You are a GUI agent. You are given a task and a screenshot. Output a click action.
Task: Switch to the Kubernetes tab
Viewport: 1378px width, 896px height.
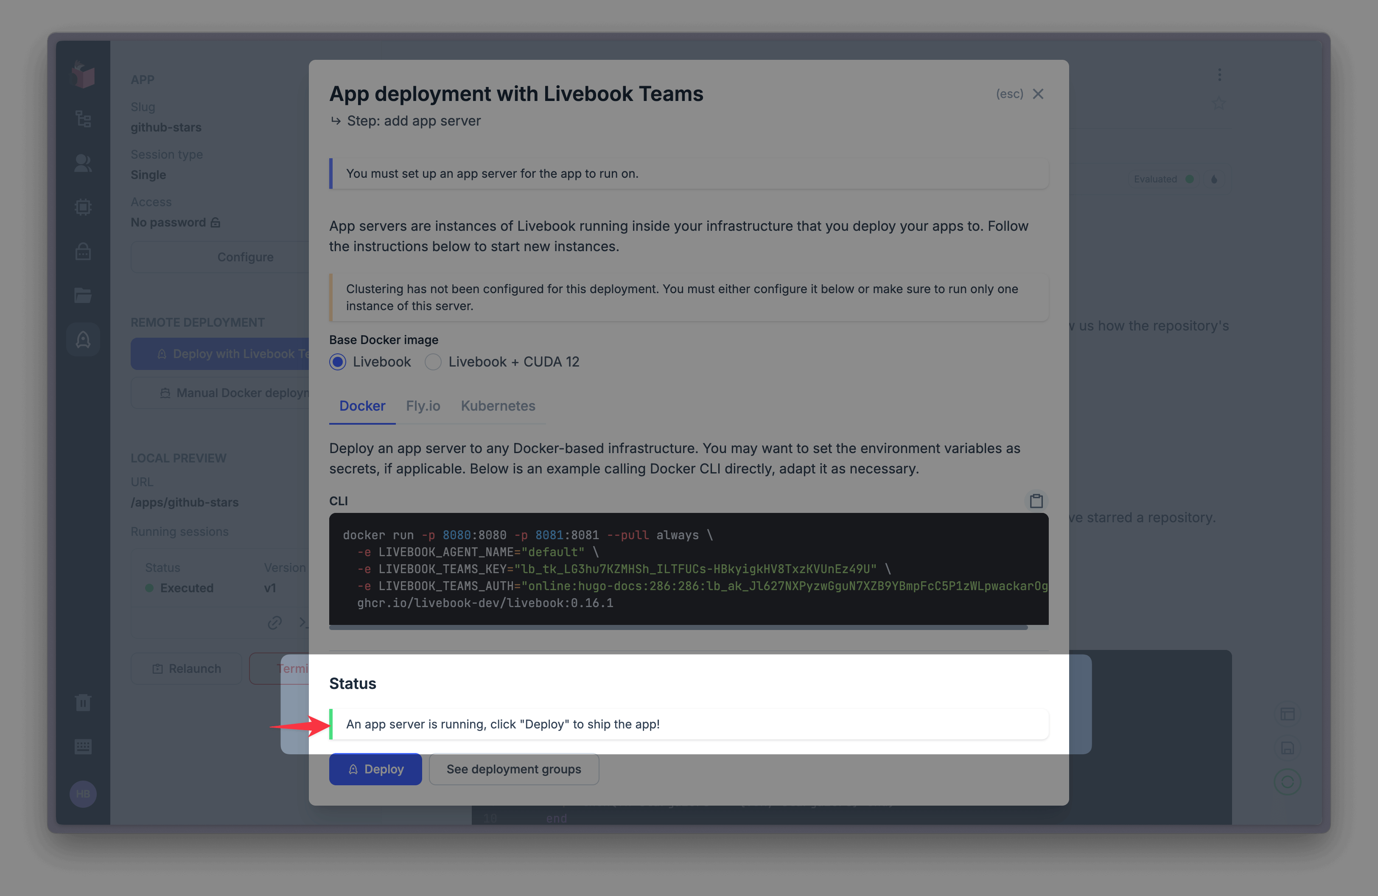pos(498,406)
